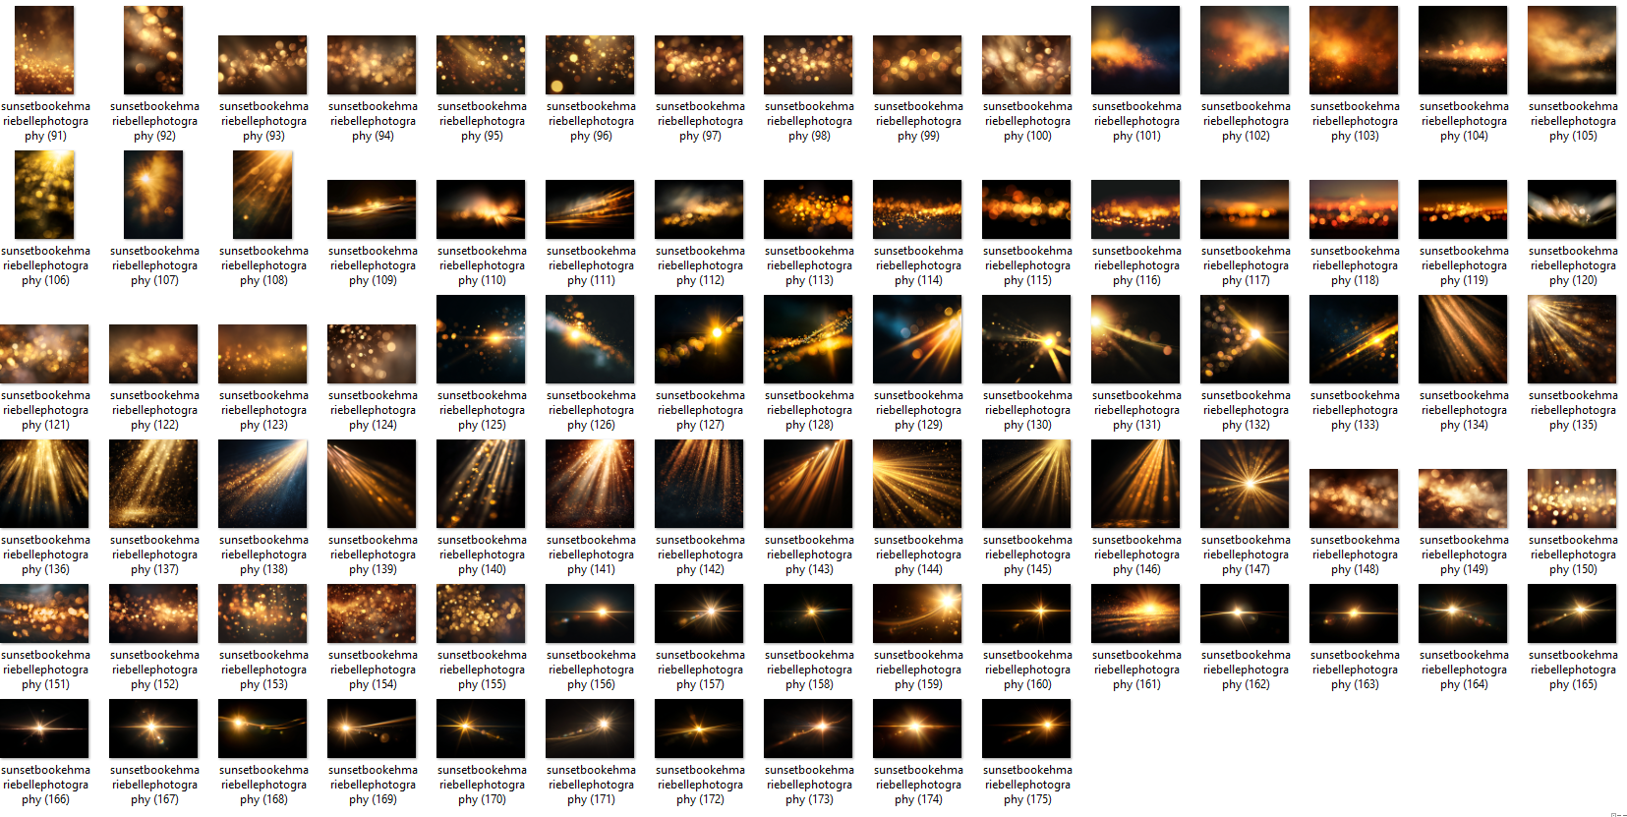Select the thumbnail for phy (155)
This screenshot has width=1627, height=817.
(x=481, y=613)
